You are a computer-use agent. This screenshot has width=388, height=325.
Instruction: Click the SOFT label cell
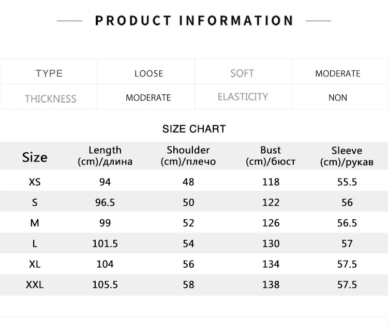coord(242,73)
